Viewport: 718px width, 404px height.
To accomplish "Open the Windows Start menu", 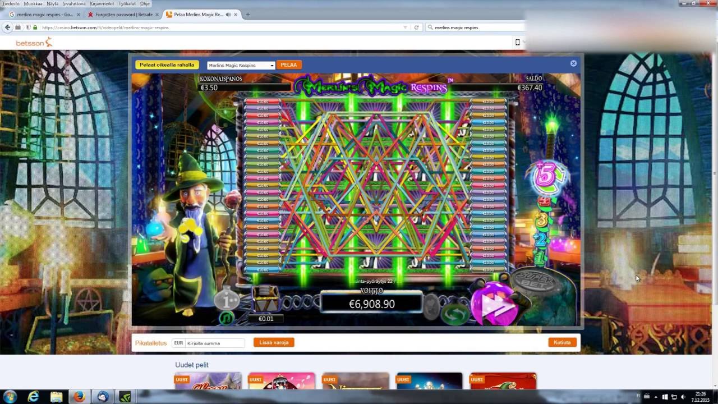I will coord(11,396).
